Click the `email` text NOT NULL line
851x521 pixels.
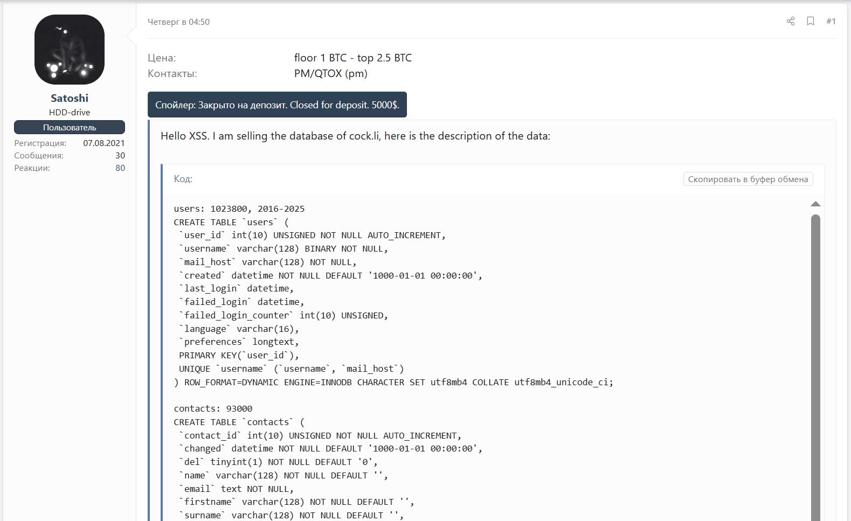pyautogui.click(x=237, y=489)
